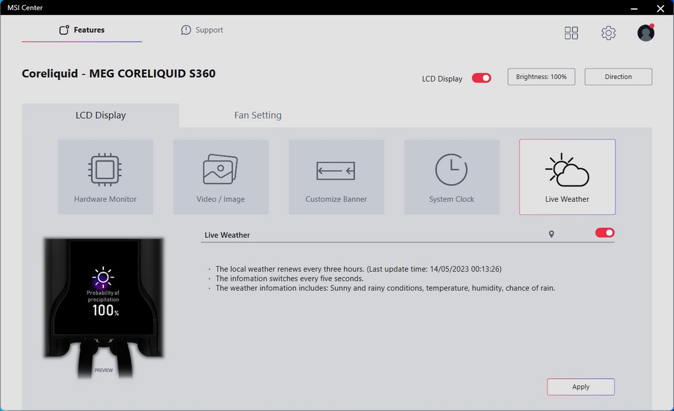Open the user profile avatar

[x=646, y=33]
